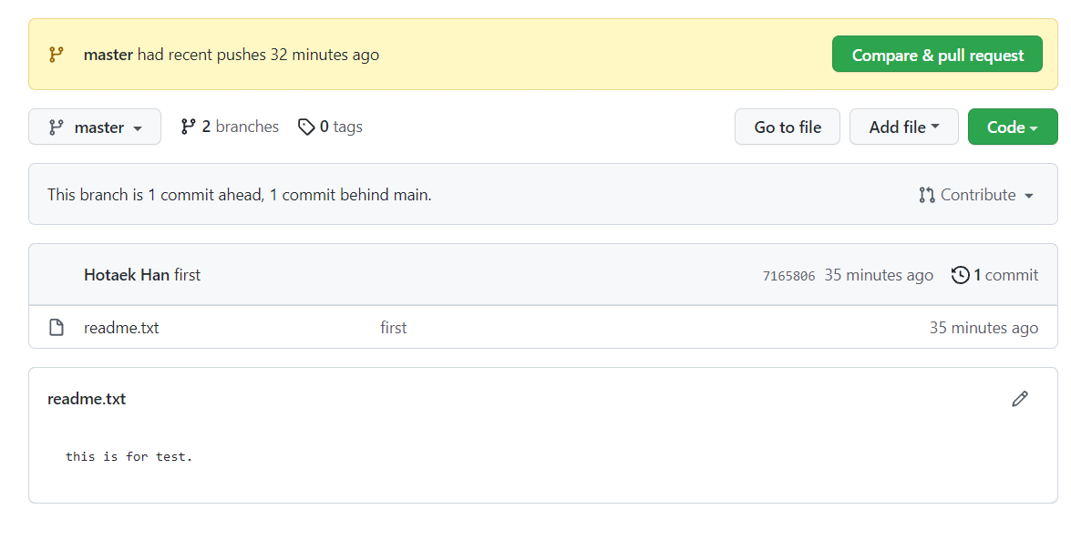
Task: Open commit history via the clock icon
Action: (x=960, y=275)
